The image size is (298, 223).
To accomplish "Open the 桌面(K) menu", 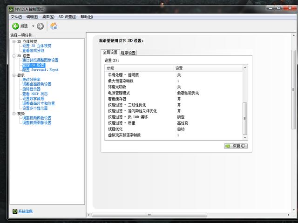I will coord(48,17).
